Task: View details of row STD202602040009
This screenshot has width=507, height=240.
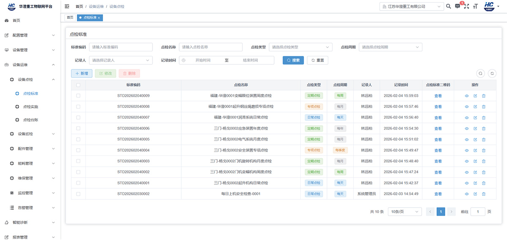Action: (x=467, y=96)
